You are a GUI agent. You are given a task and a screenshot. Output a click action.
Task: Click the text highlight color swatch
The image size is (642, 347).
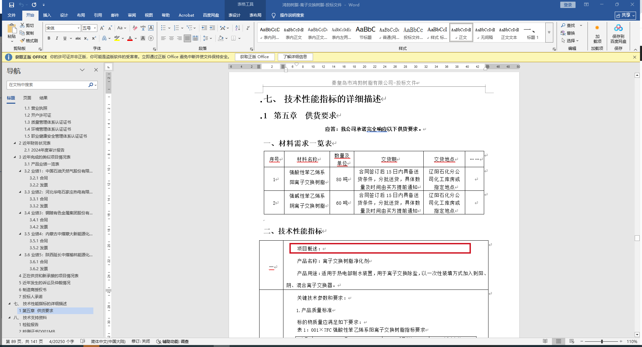117,39
